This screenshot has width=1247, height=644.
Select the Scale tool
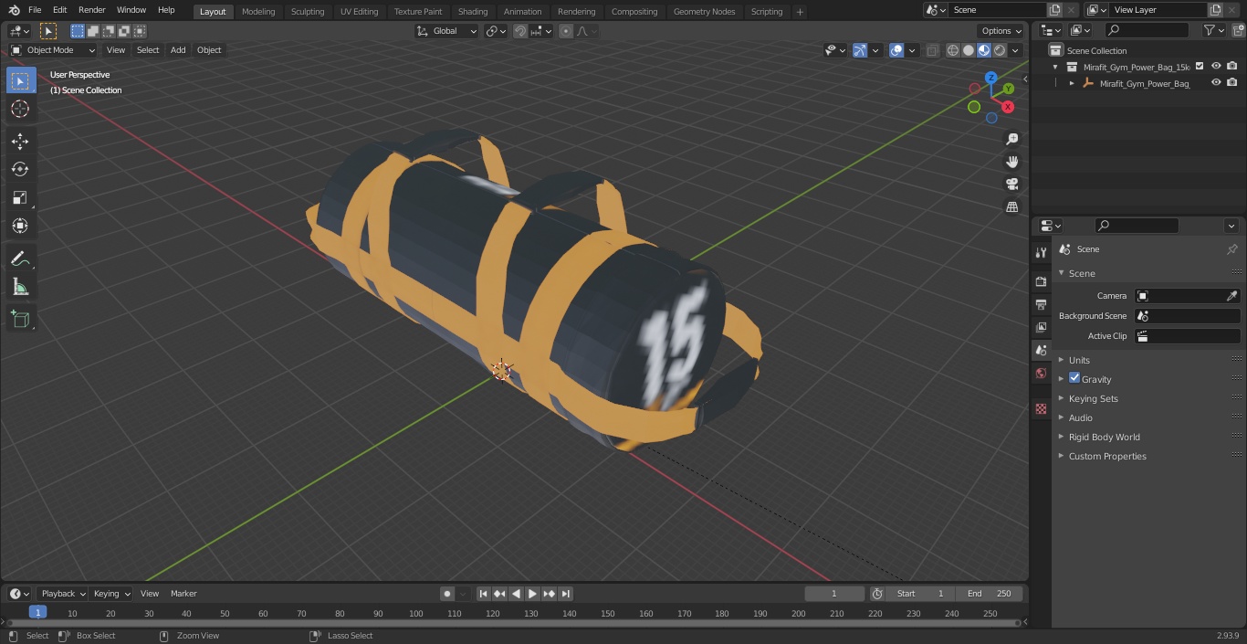(x=20, y=197)
